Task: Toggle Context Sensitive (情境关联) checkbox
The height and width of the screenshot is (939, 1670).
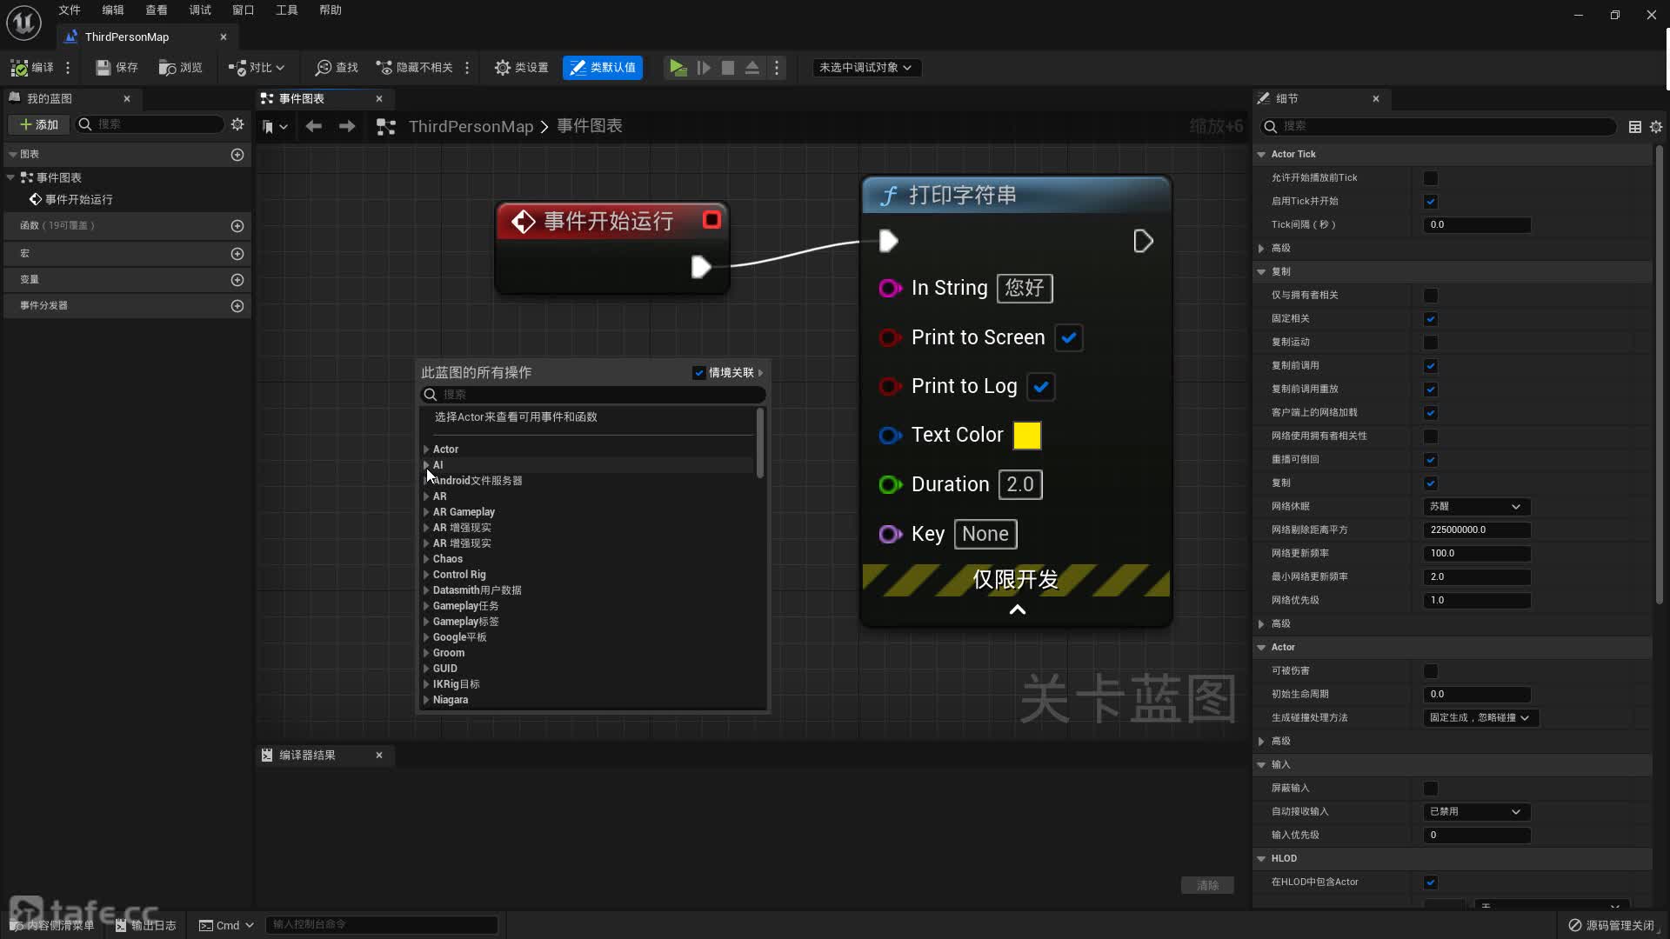Action: click(699, 372)
